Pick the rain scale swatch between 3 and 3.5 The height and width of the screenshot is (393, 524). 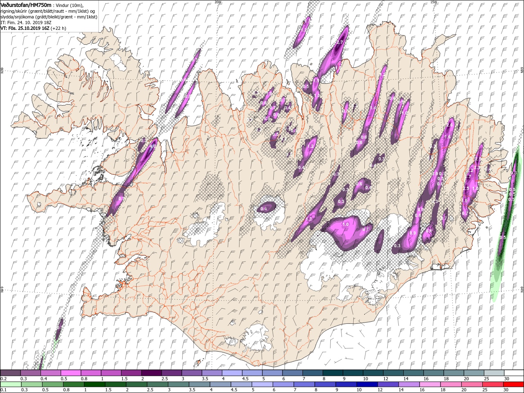tap(178, 384)
